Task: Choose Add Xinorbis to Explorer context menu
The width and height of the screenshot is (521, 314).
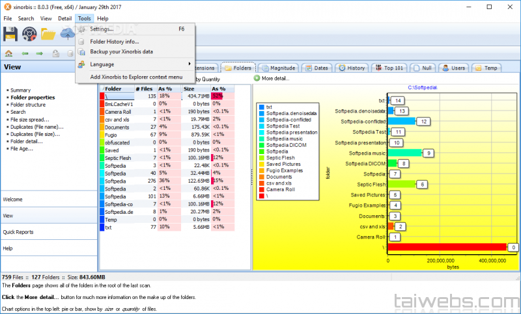Action: pos(136,77)
